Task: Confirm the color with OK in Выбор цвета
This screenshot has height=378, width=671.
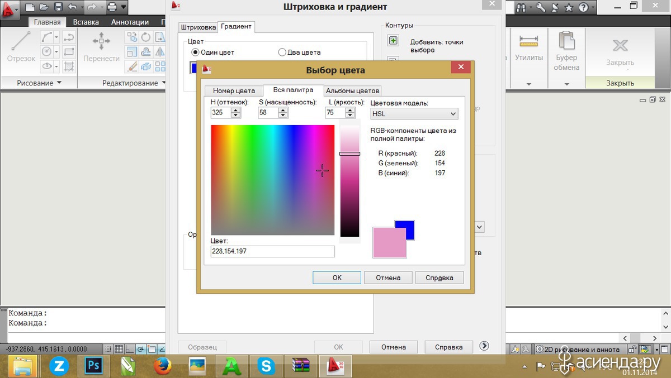Action: [337, 277]
